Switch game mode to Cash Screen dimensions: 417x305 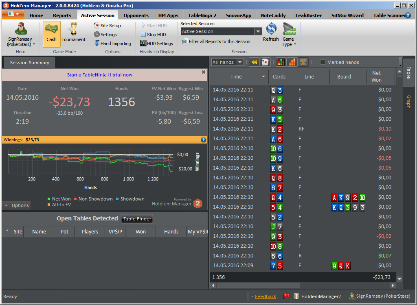click(x=52, y=34)
